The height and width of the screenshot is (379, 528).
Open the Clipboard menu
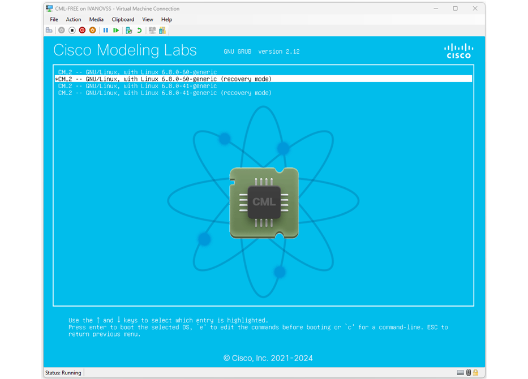pos(123,20)
